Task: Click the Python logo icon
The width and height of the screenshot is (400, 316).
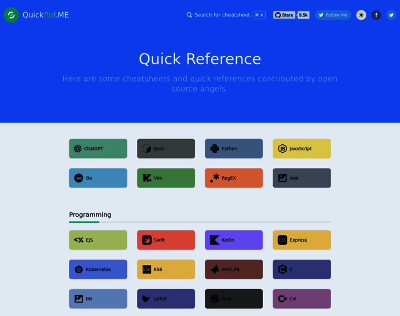Action: (215, 149)
